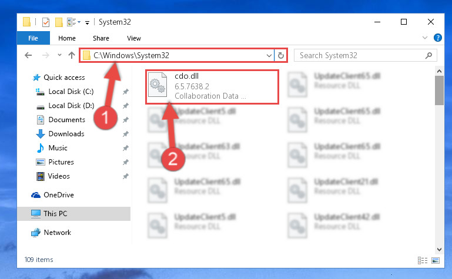This screenshot has height=279, width=452.
Task: Select Network in navigation pane
Action: coord(57,233)
